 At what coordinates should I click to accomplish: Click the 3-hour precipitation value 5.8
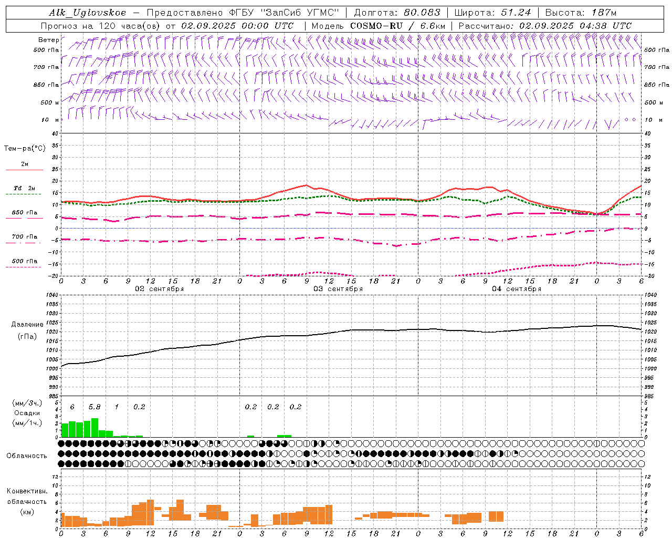(x=94, y=407)
